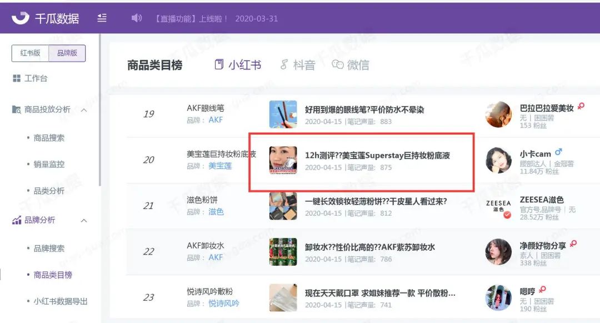This screenshot has height=323, width=600.
Task: Click author name 巴拉巴拉爱美妆
Action: click(547, 108)
